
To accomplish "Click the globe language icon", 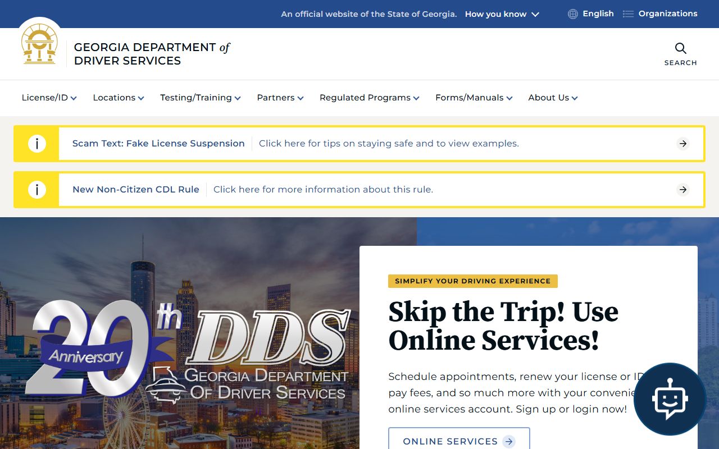I will pyautogui.click(x=573, y=14).
